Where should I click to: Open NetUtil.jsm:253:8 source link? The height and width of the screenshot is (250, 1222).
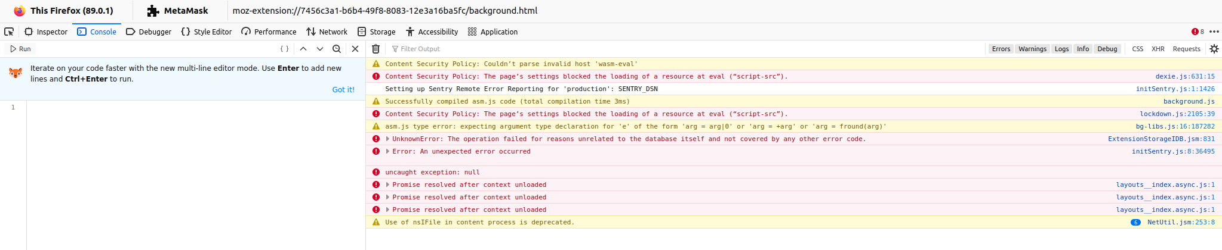tap(1181, 222)
